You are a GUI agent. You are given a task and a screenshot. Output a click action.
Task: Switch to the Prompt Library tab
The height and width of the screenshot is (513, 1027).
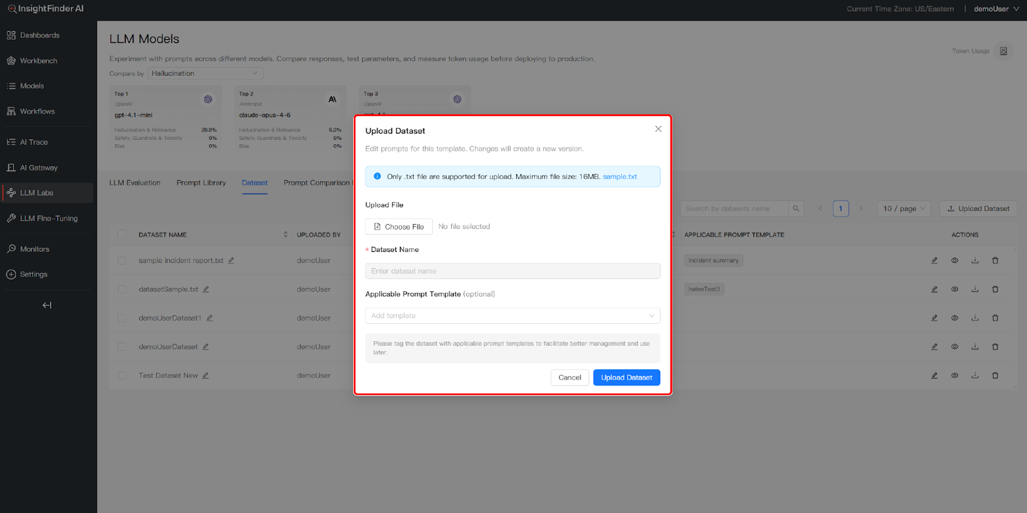pyautogui.click(x=201, y=183)
